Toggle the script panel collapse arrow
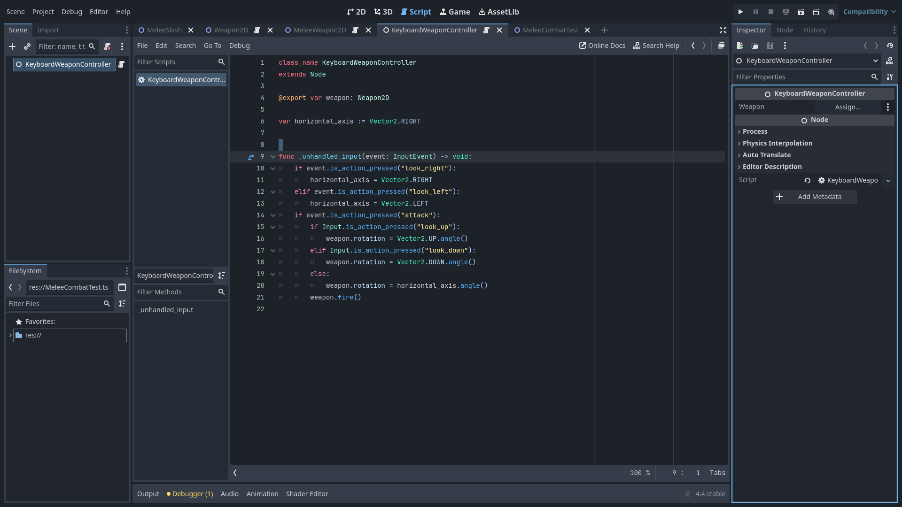This screenshot has width=902, height=507. [x=235, y=473]
